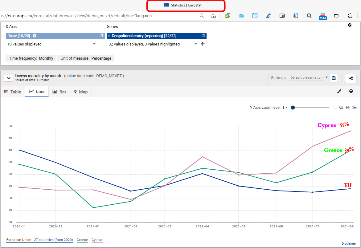Viewport: 361px width, 248px height.
Task: Toggle Greece series in chart legend
Action: 82,240
